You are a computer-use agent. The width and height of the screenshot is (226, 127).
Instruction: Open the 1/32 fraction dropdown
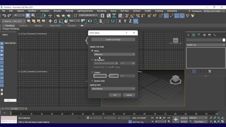pyautogui.click(x=127, y=63)
